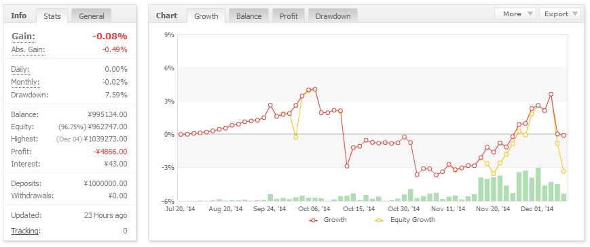Click the Tracking link
590x247 pixels.
(25, 231)
